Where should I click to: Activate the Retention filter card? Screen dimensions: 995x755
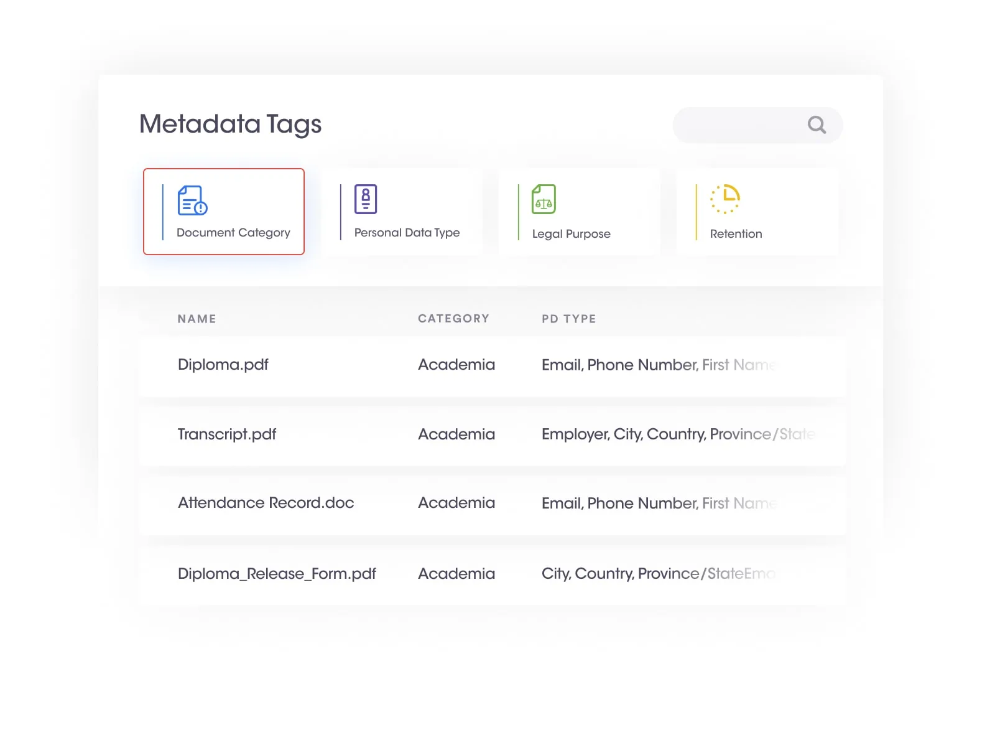pyautogui.click(x=756, y=212)
